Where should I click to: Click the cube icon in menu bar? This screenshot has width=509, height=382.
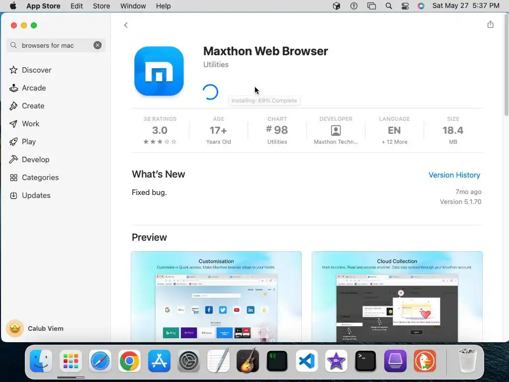coord(337,6)
